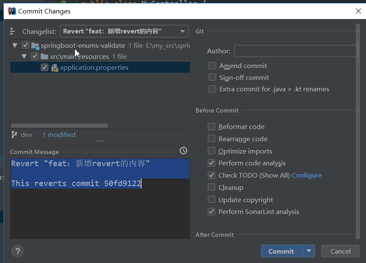
Task: Enable Optimize imports checkbox
Action: [211, 151]
